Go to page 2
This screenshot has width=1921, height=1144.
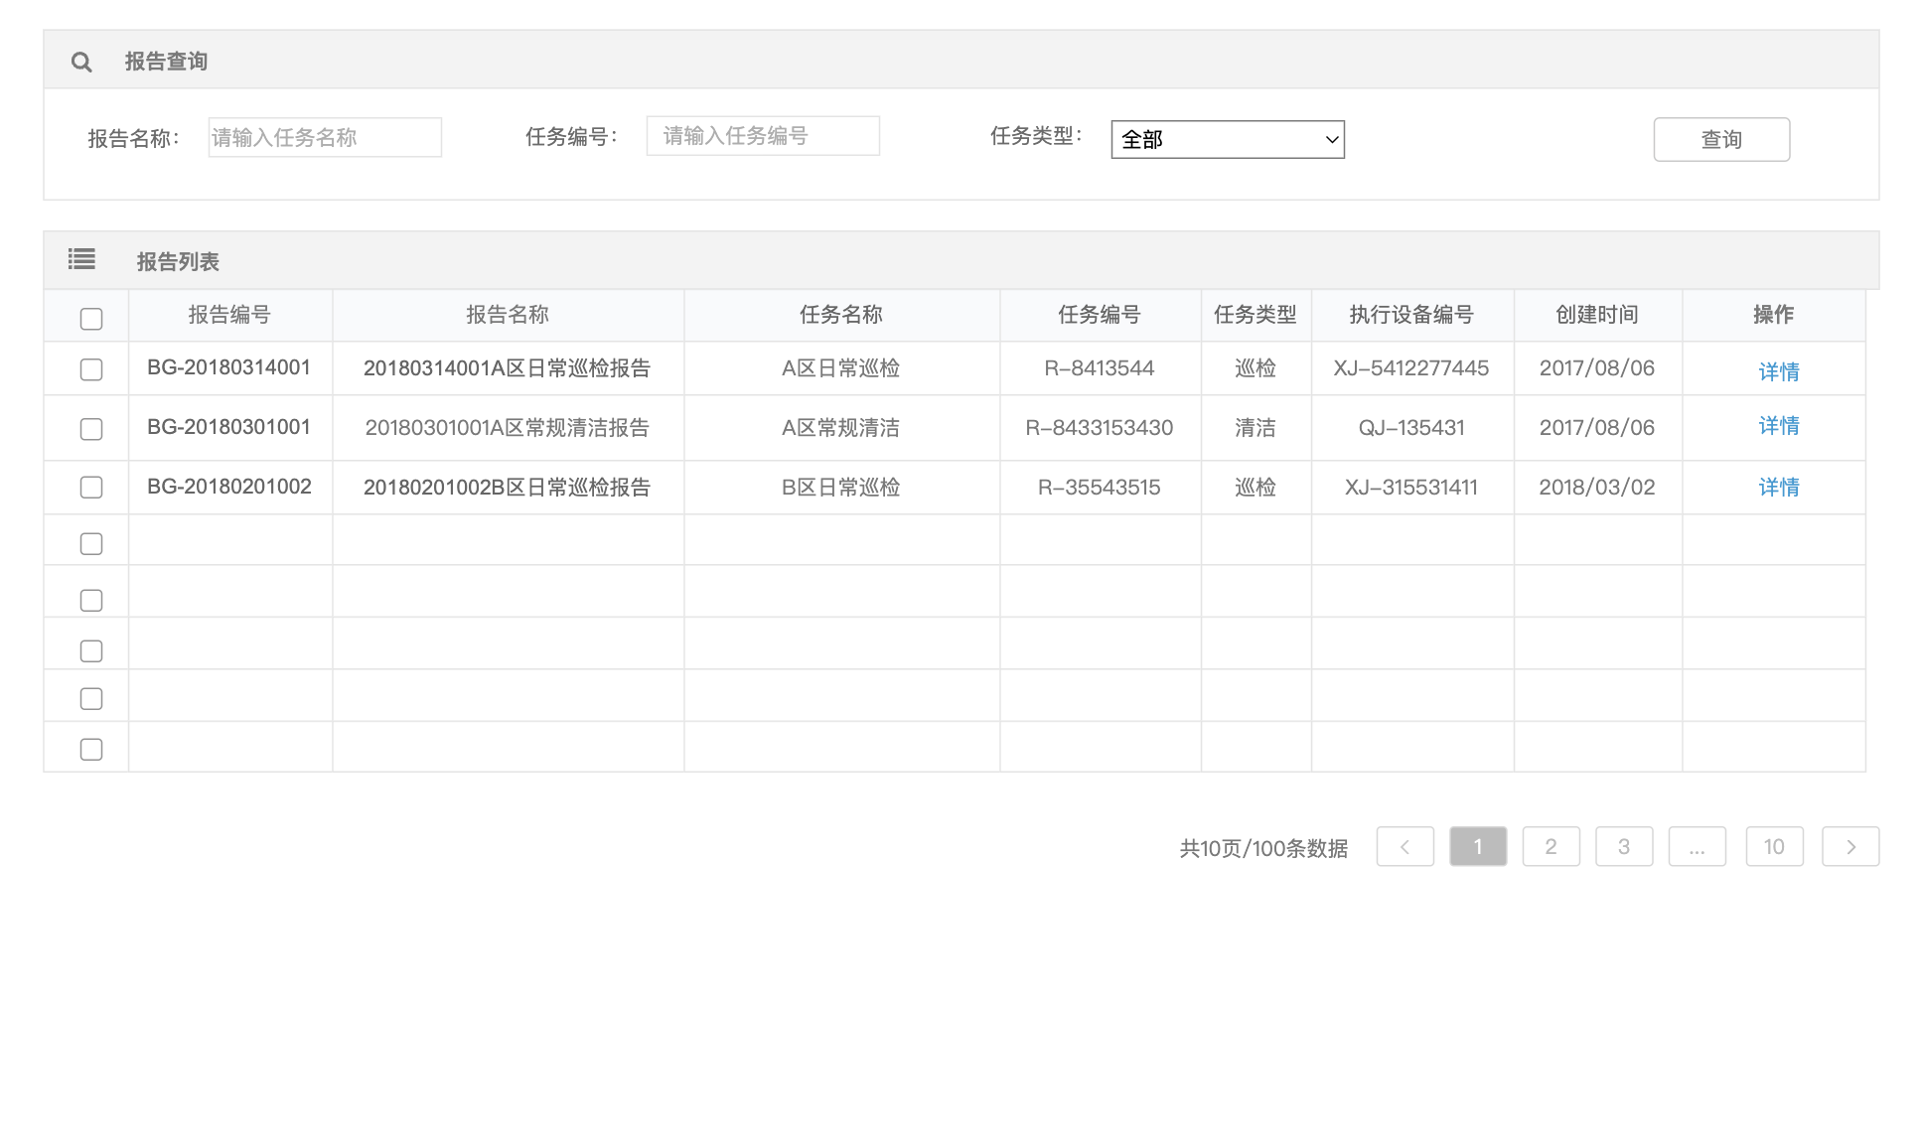pyautogui.click(x=1551, y=847)
